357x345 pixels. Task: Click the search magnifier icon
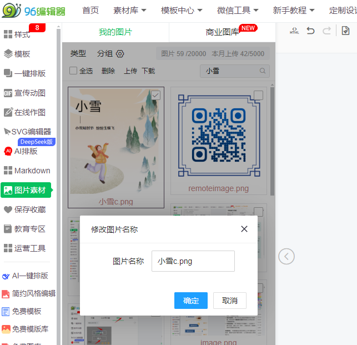point(263,71)
